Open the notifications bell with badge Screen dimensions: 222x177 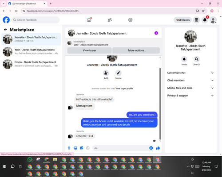coord(205,20)
